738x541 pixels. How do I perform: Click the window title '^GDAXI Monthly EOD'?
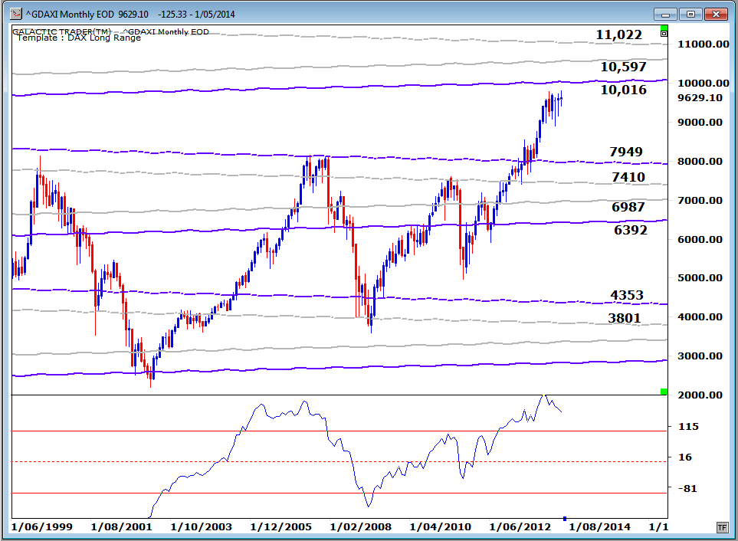70,15
